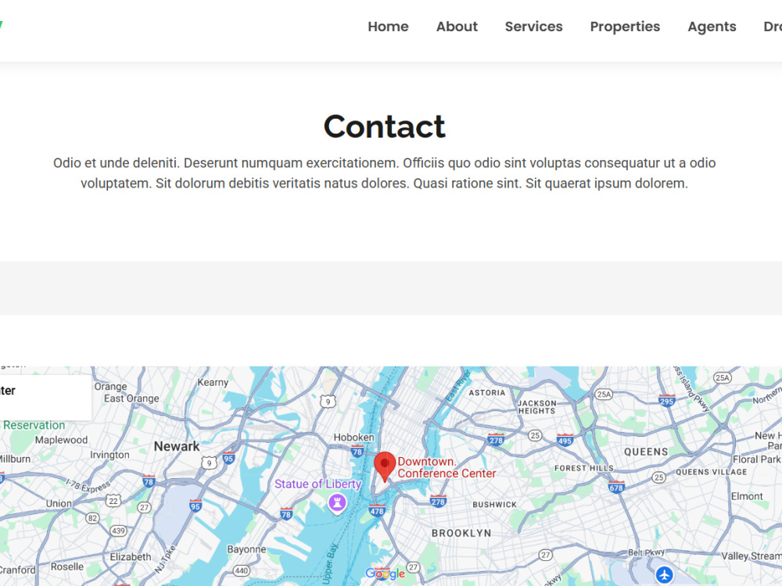Click the I-678 highway shield
Screen dimensions: 782x586
616,487
